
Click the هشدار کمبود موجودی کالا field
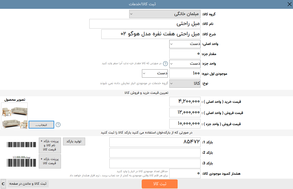pos(185,173)
